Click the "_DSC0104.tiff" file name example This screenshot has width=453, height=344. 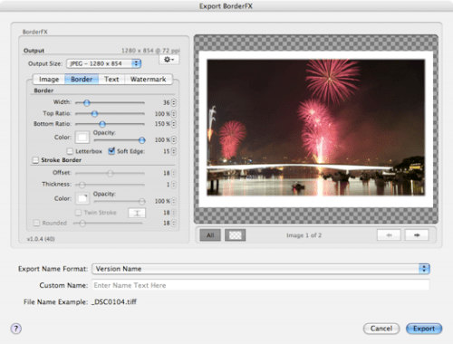[114, 301]
